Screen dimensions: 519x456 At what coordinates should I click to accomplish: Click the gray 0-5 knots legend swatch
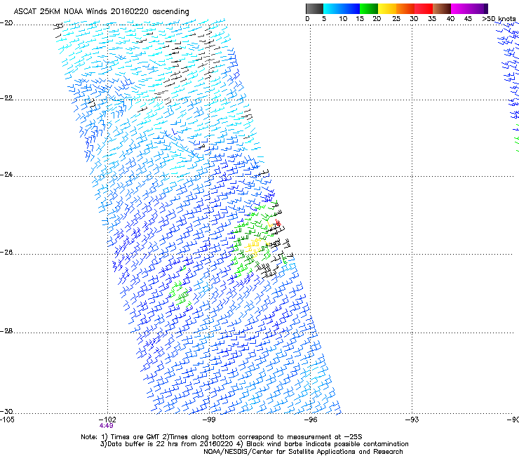[x=314, y=8]
